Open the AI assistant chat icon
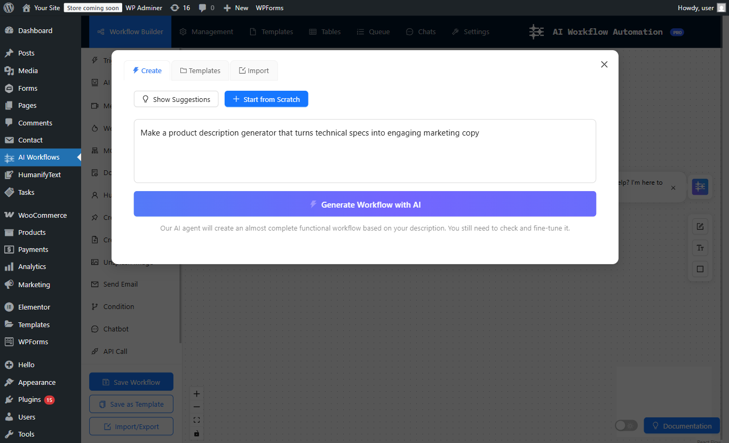729x443 pixels. [x=700, y=187]
